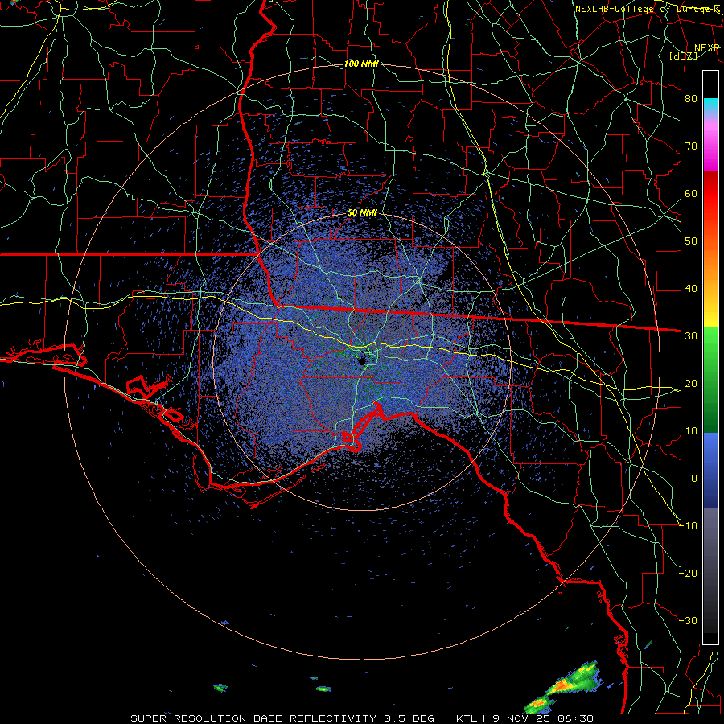Select the 20 value on the dBZ scale

click(x=691, y=383)
